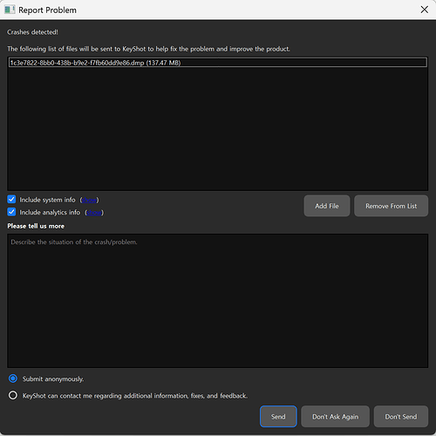The height and width of the screenshot is (436, 436).
Task: Disable Include analytics info checkbox
Action: (x=11, y=212)
